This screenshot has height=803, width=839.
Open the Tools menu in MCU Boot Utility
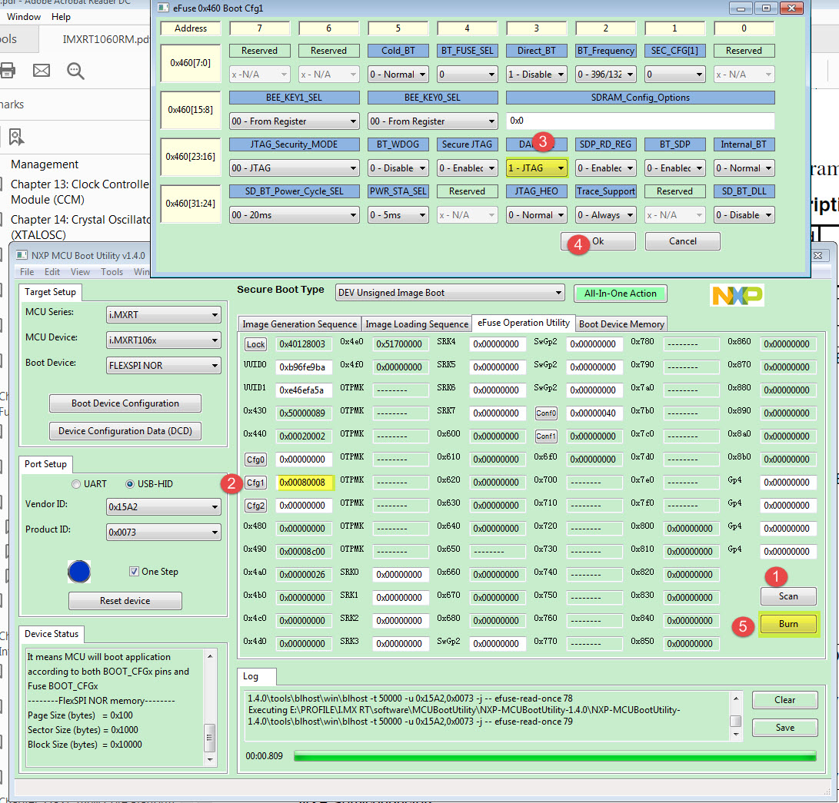click(112, 270)
